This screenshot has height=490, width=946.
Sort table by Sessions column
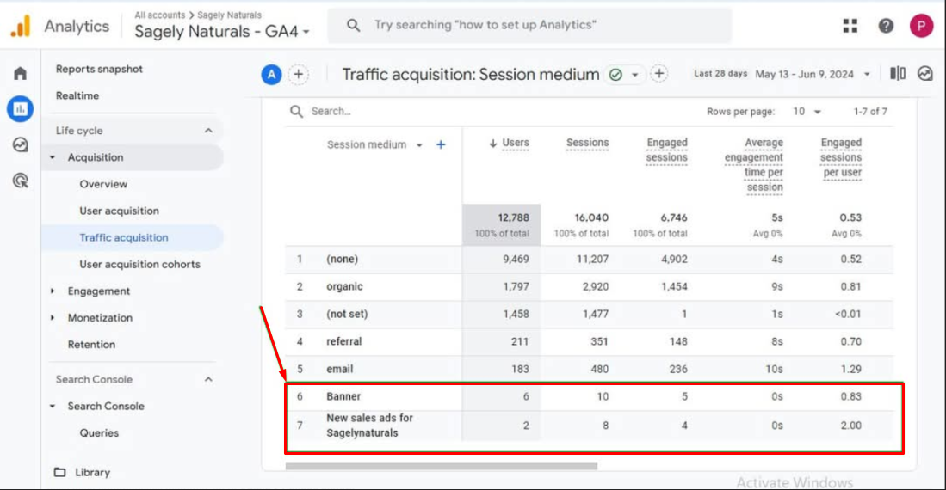click(x=587, y=143)
